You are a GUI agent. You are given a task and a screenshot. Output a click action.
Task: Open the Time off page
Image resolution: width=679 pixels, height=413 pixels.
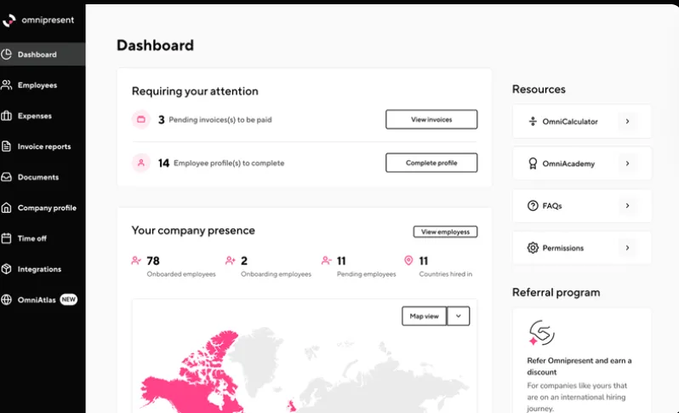[x=43, y=238]
